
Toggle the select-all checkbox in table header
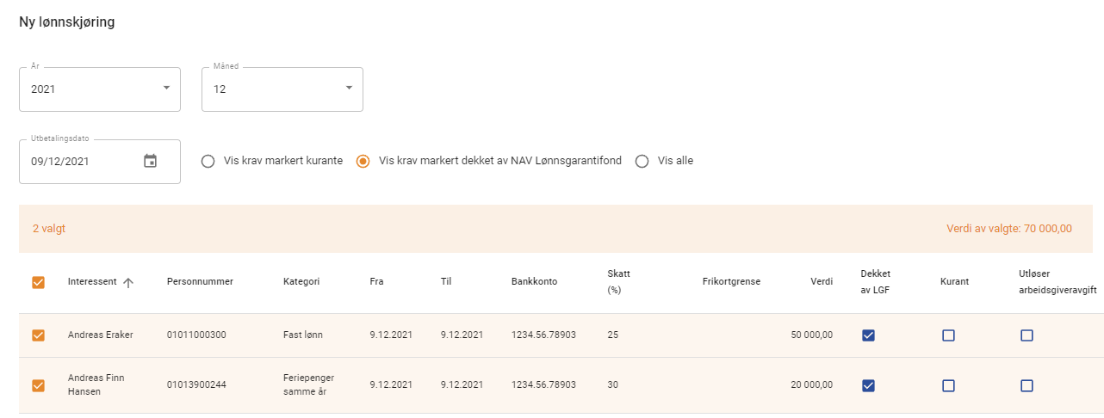click(x=38, y=282)
